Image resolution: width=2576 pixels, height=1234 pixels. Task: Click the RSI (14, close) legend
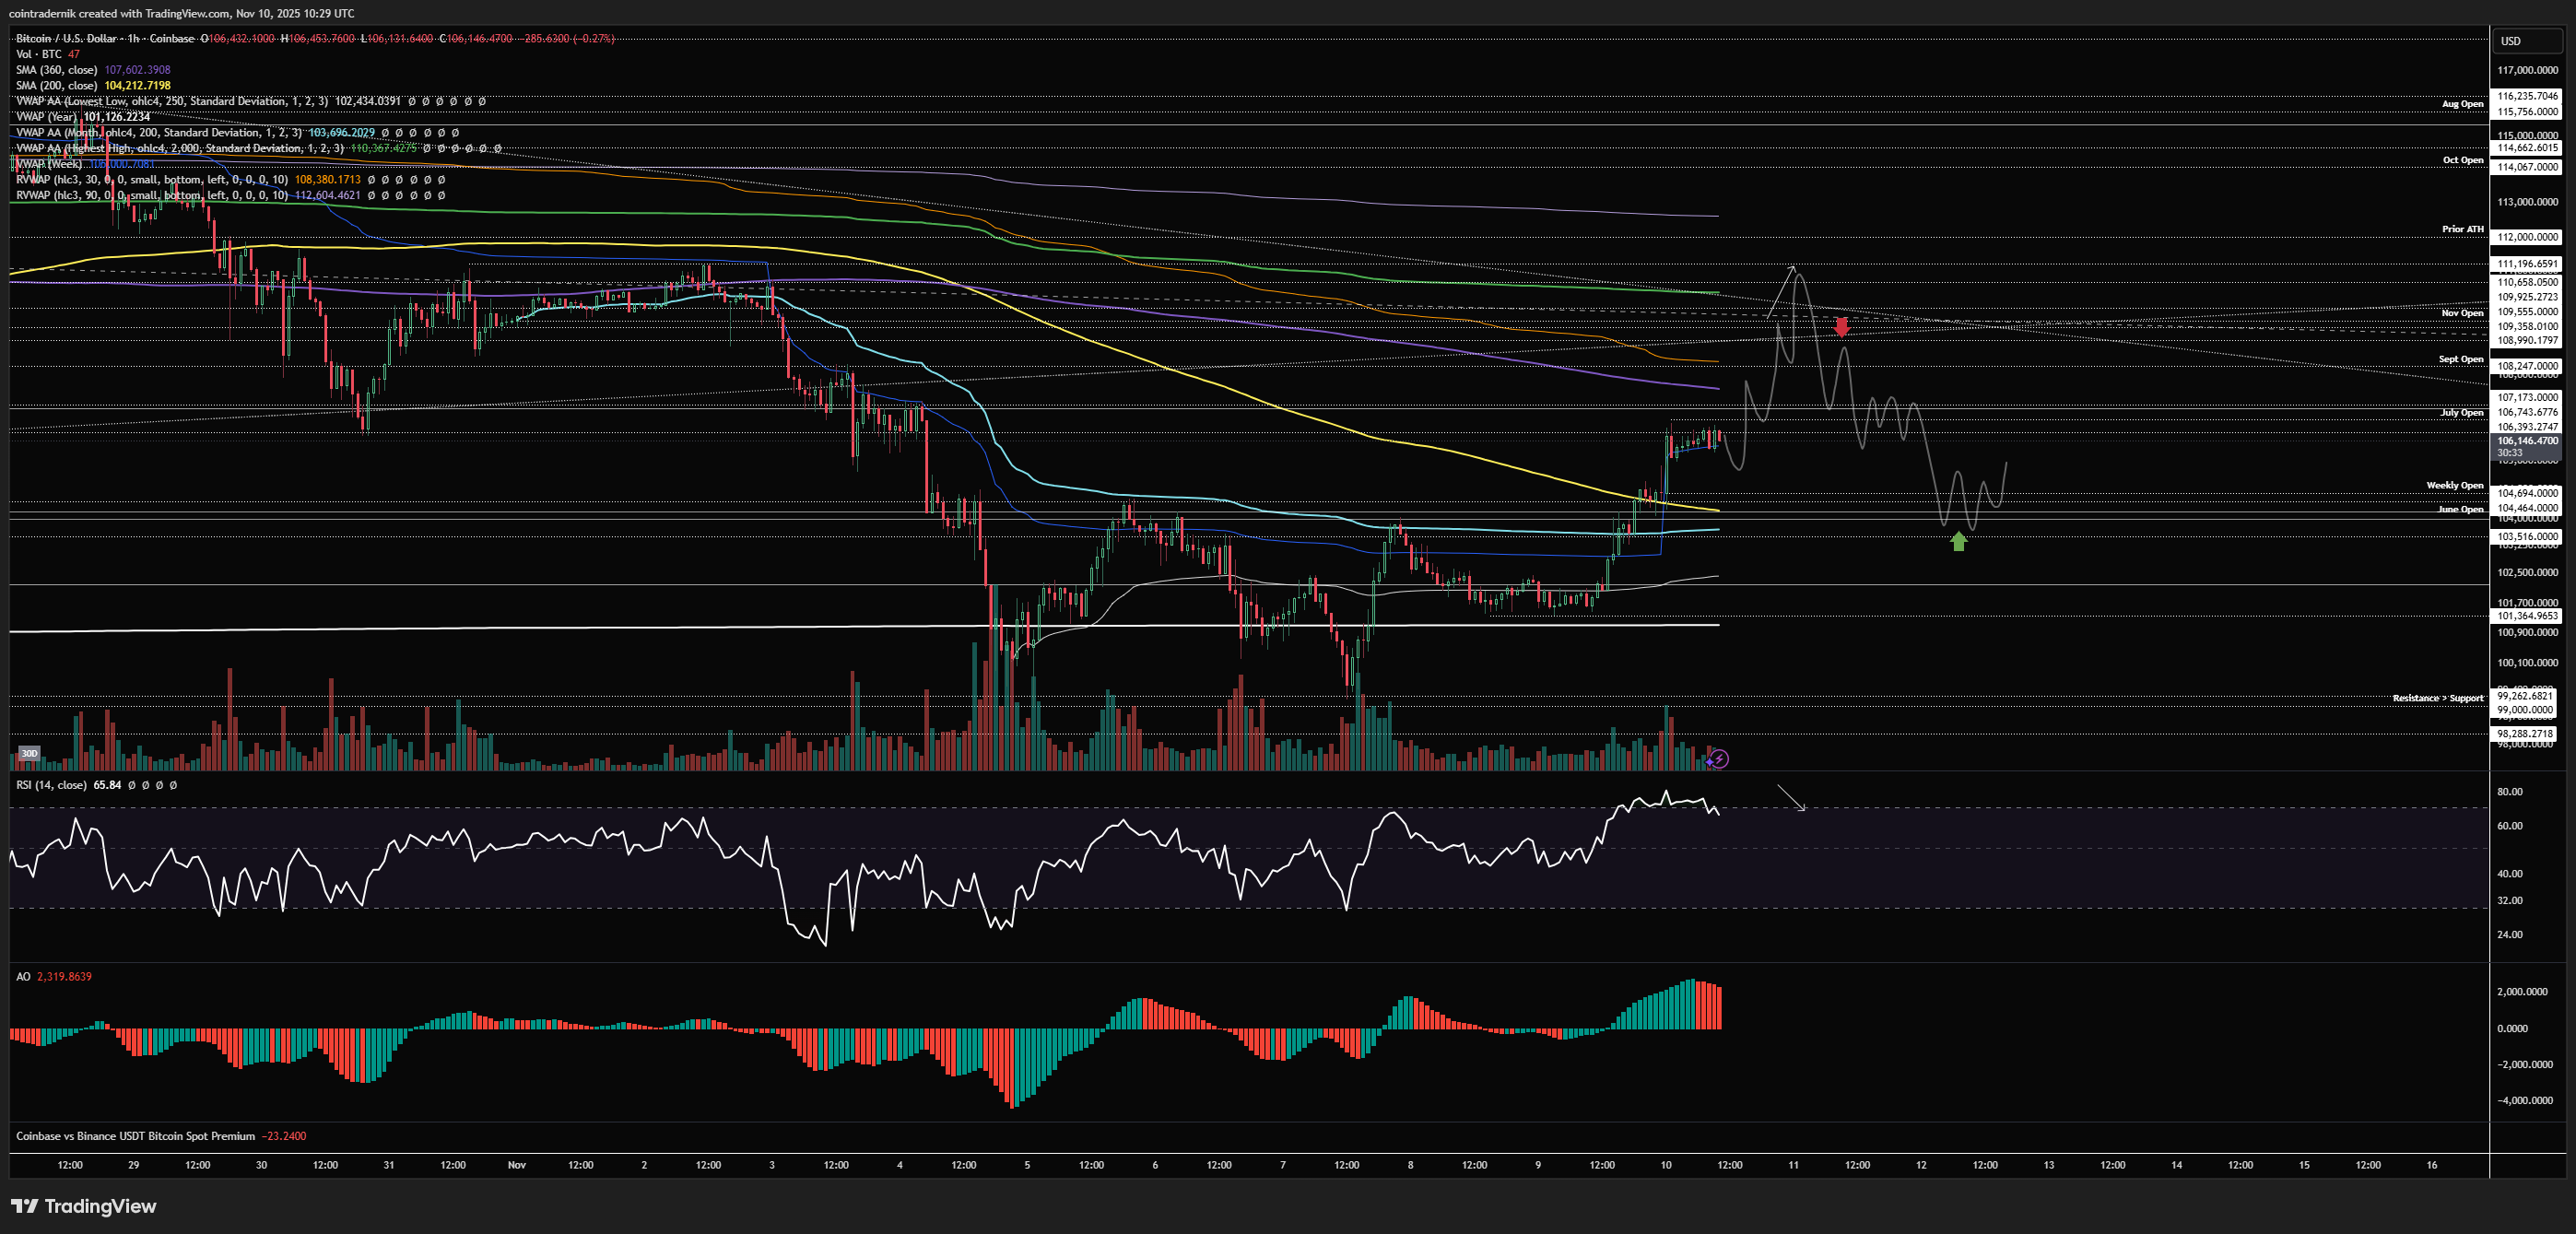click(50, 785)
